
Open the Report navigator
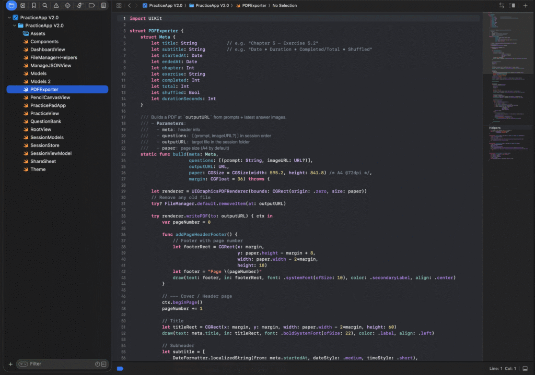pyautogui.click(x=103, y=5)
